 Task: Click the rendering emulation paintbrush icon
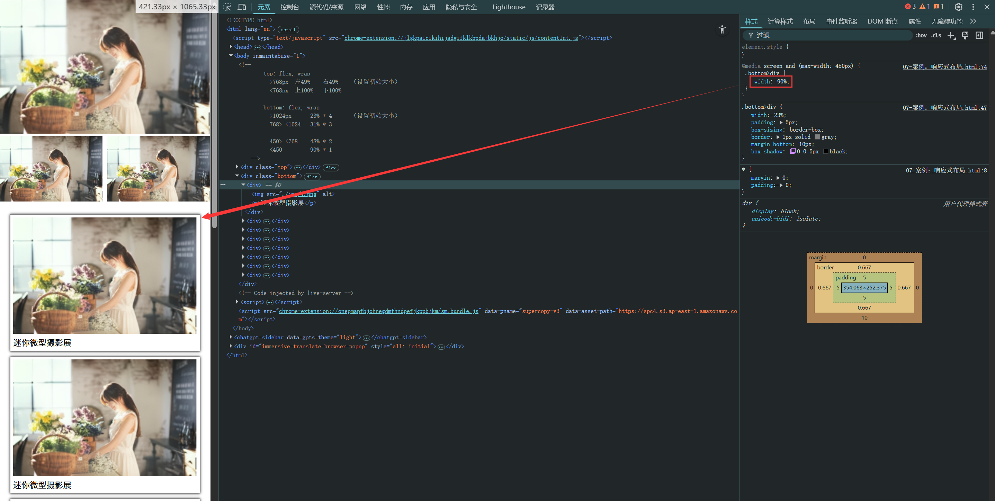pos(965,36)
